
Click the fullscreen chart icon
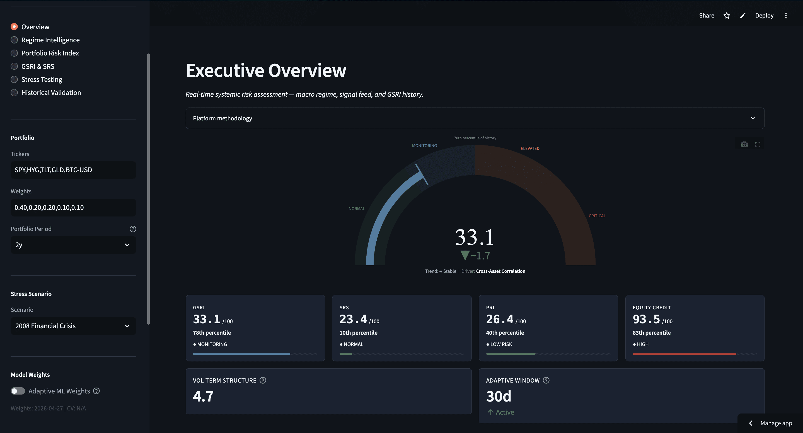pyautogui.click(x=758, y=145)
